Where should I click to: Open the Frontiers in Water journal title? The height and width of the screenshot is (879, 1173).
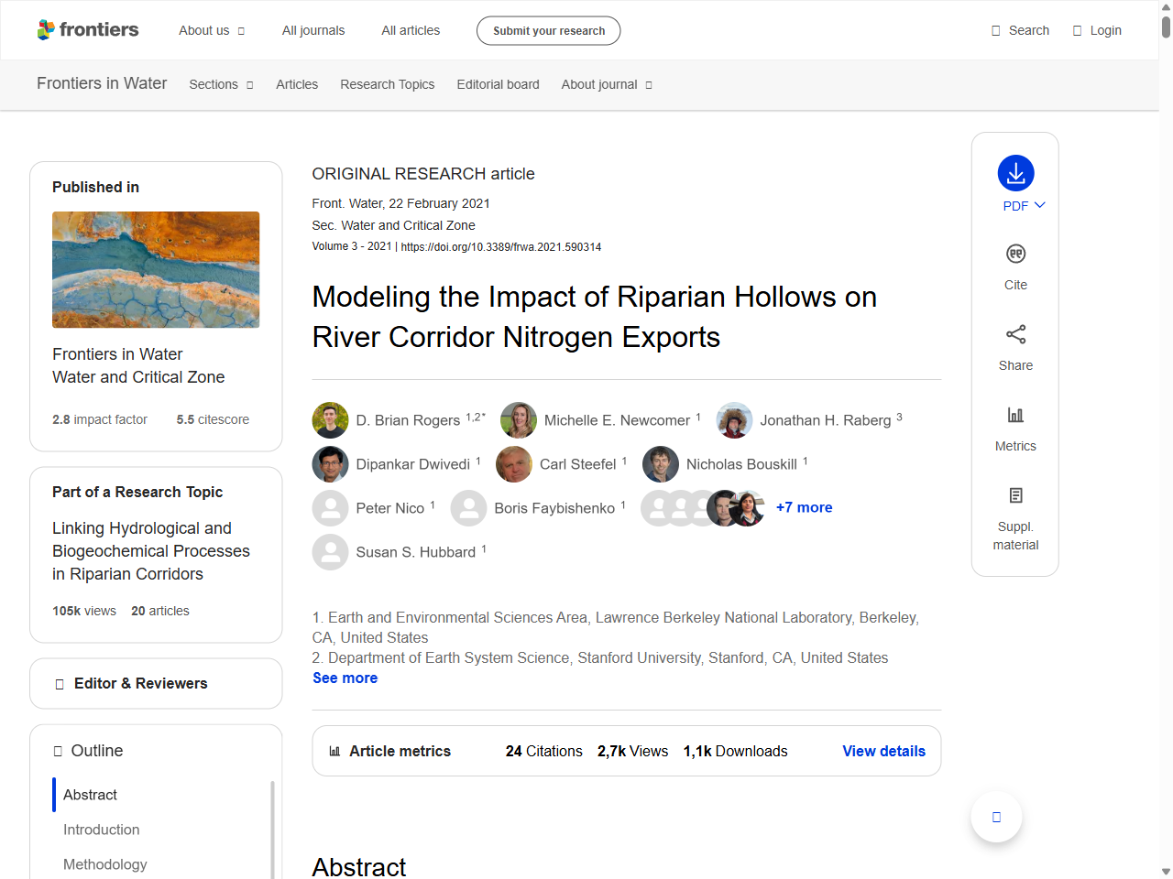pos(102,83)
